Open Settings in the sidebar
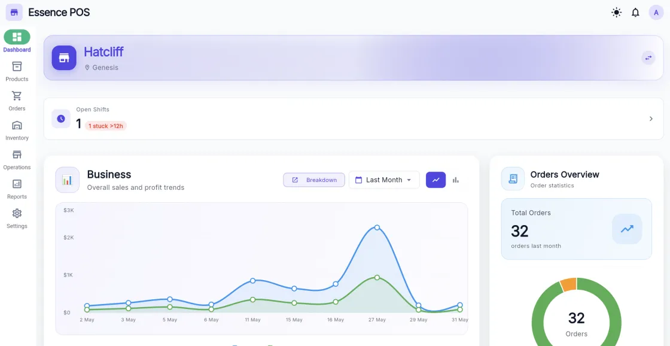 (x=17, y=219)
